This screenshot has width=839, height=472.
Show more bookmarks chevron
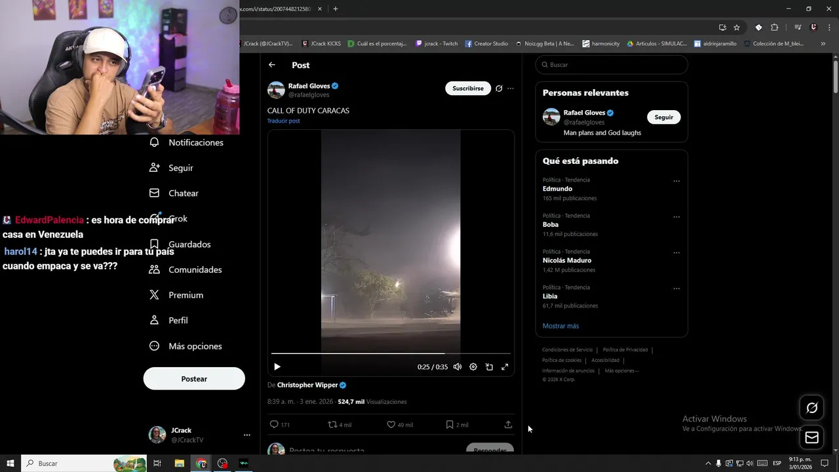pos(823,44)
